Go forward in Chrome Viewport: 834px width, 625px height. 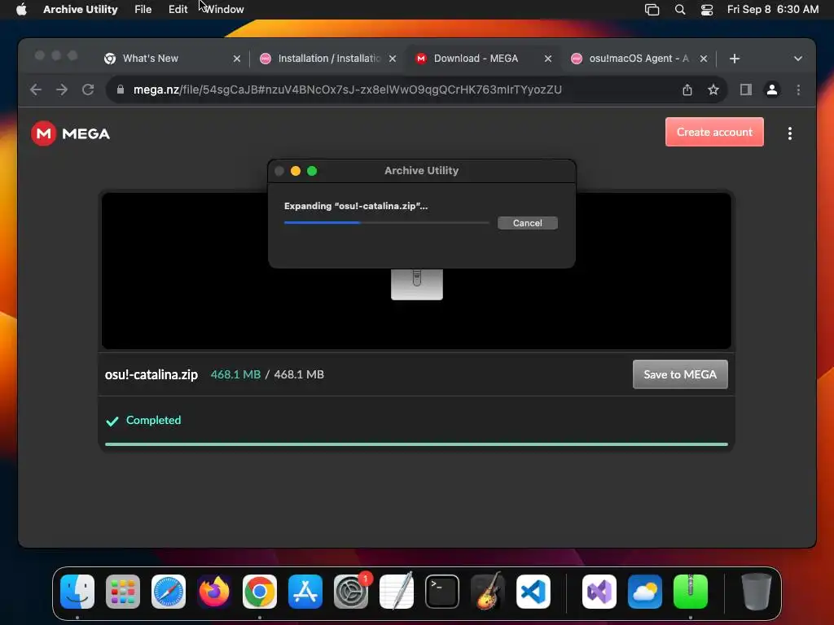62,90
